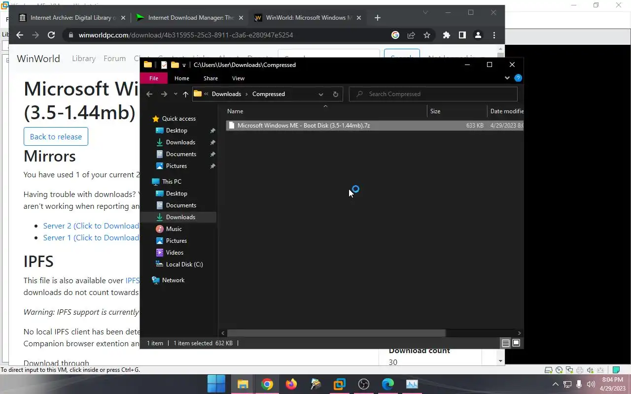Open the Home ribbon tab
631x394 pixels.
[x=182, y=78]
